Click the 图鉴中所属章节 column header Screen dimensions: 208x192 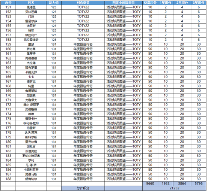click(124, 3)
